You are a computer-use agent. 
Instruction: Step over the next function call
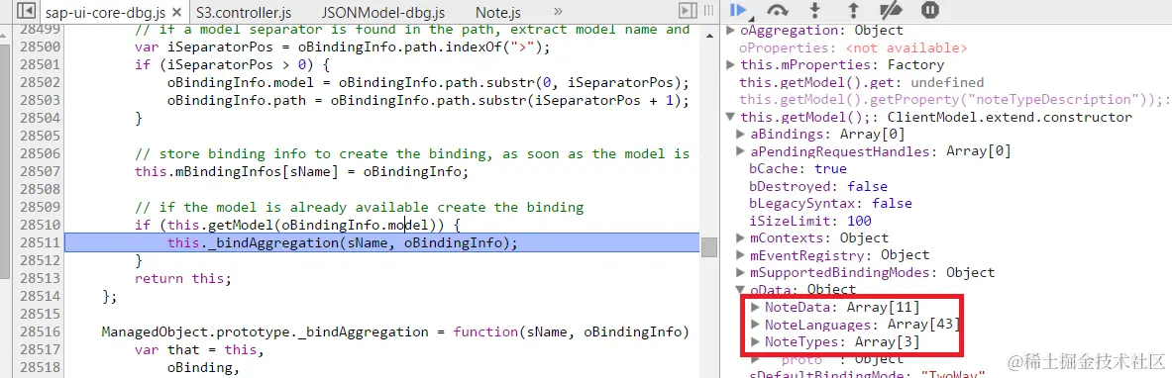[x=778, y=11]
